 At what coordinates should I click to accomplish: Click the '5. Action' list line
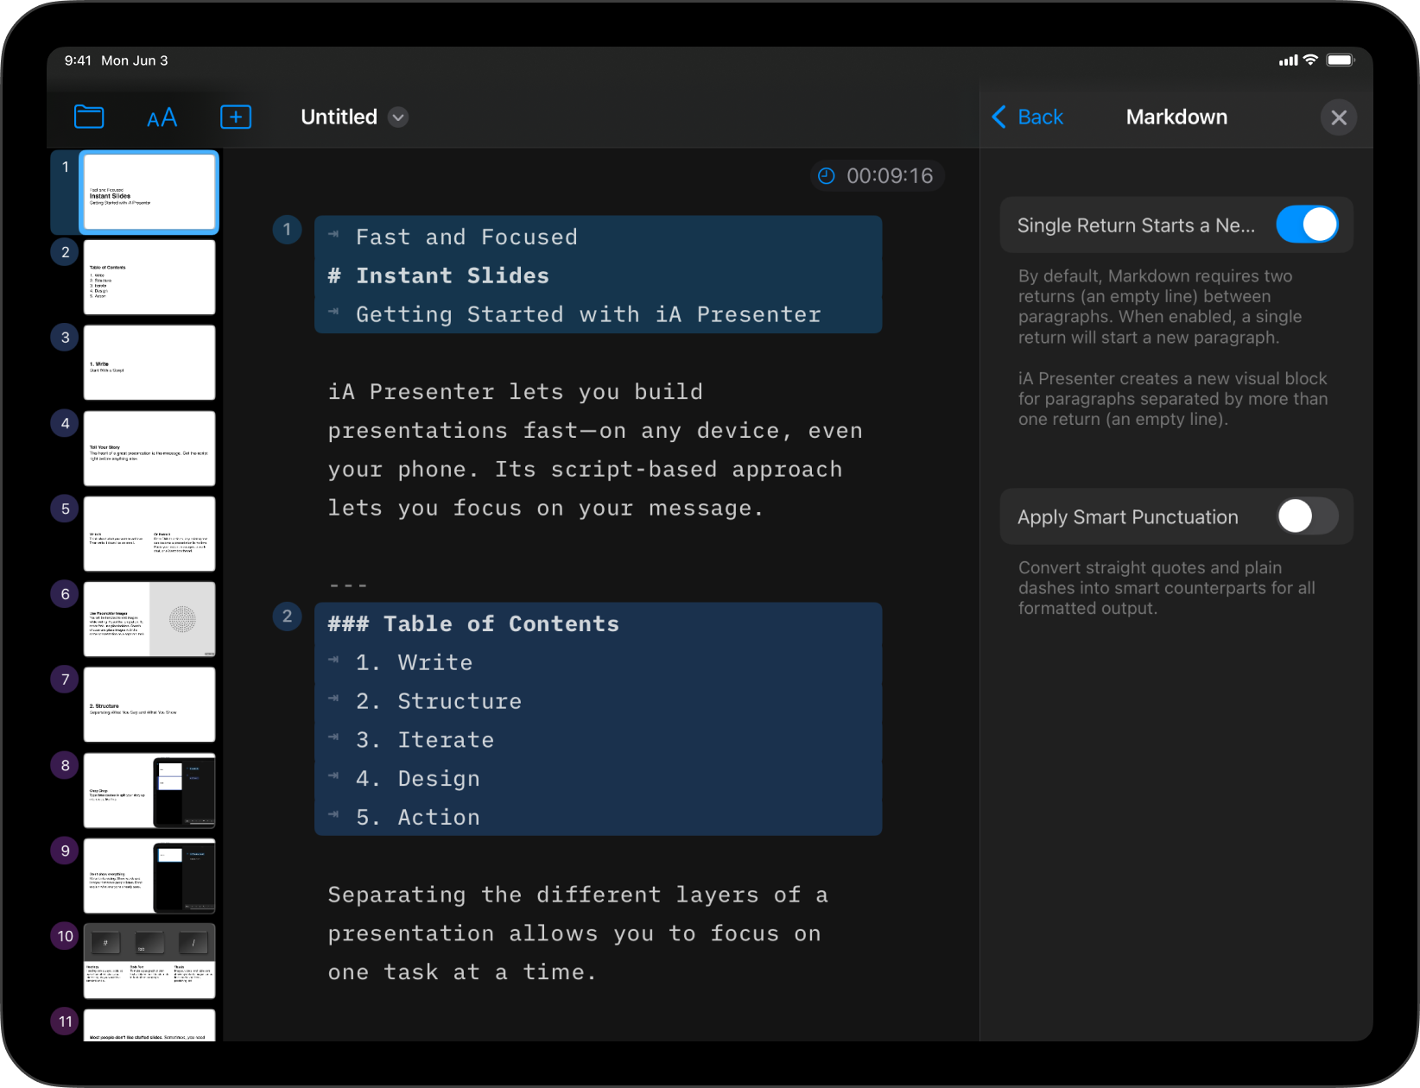pyautogui.click(x=418, y=817)
